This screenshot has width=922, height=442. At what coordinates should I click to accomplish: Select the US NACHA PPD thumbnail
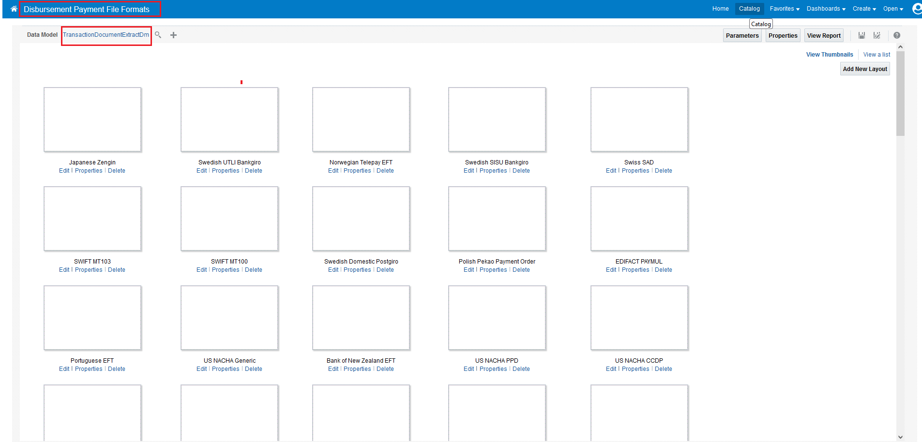[497, 318]
